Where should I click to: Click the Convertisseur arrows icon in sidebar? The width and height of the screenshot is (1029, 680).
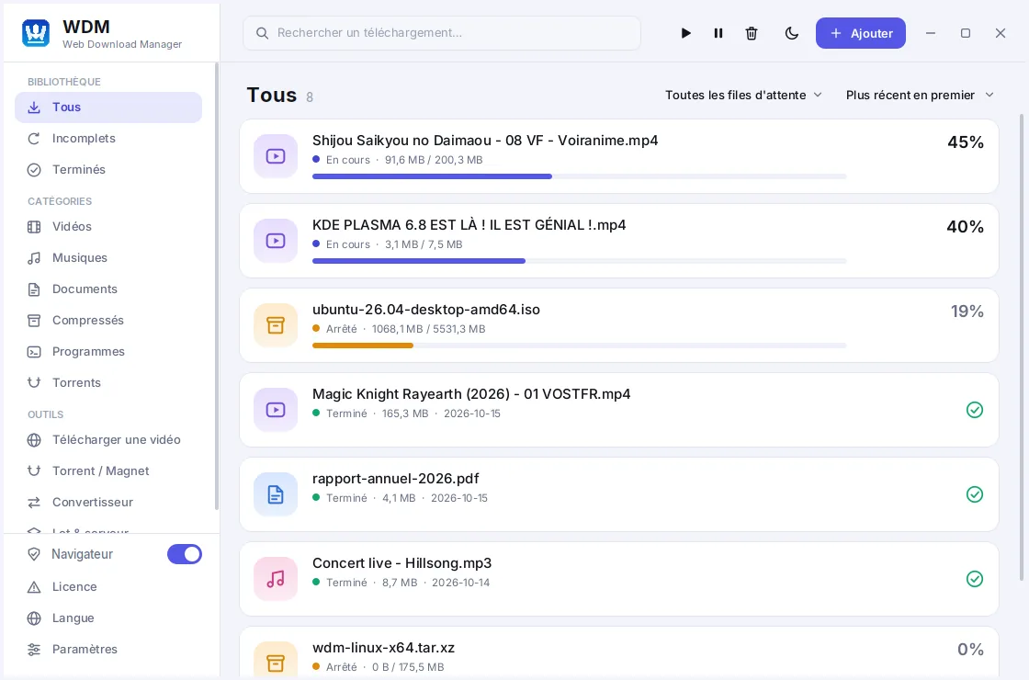point(34,503)
